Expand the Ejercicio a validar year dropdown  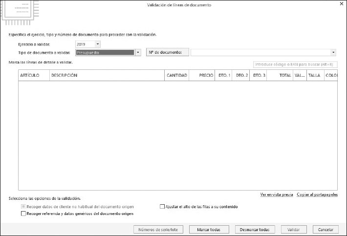point(97,44)
